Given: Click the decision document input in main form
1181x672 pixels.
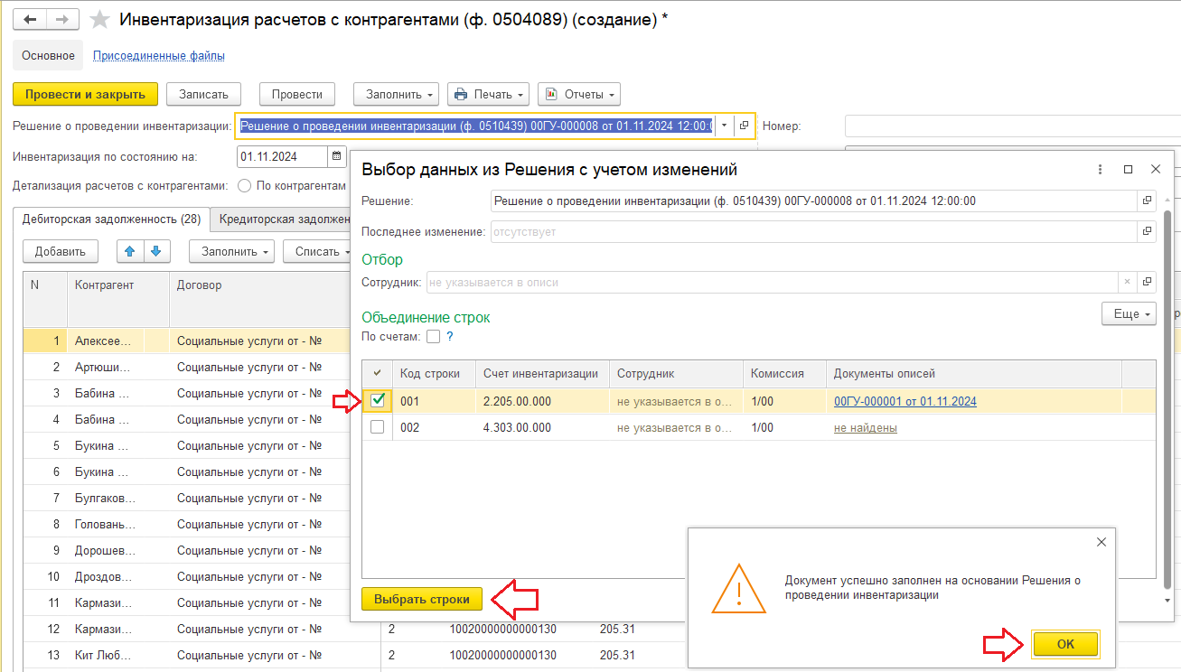Looking at the screenshot, I should pyautogui.click(x=476, y=126).
